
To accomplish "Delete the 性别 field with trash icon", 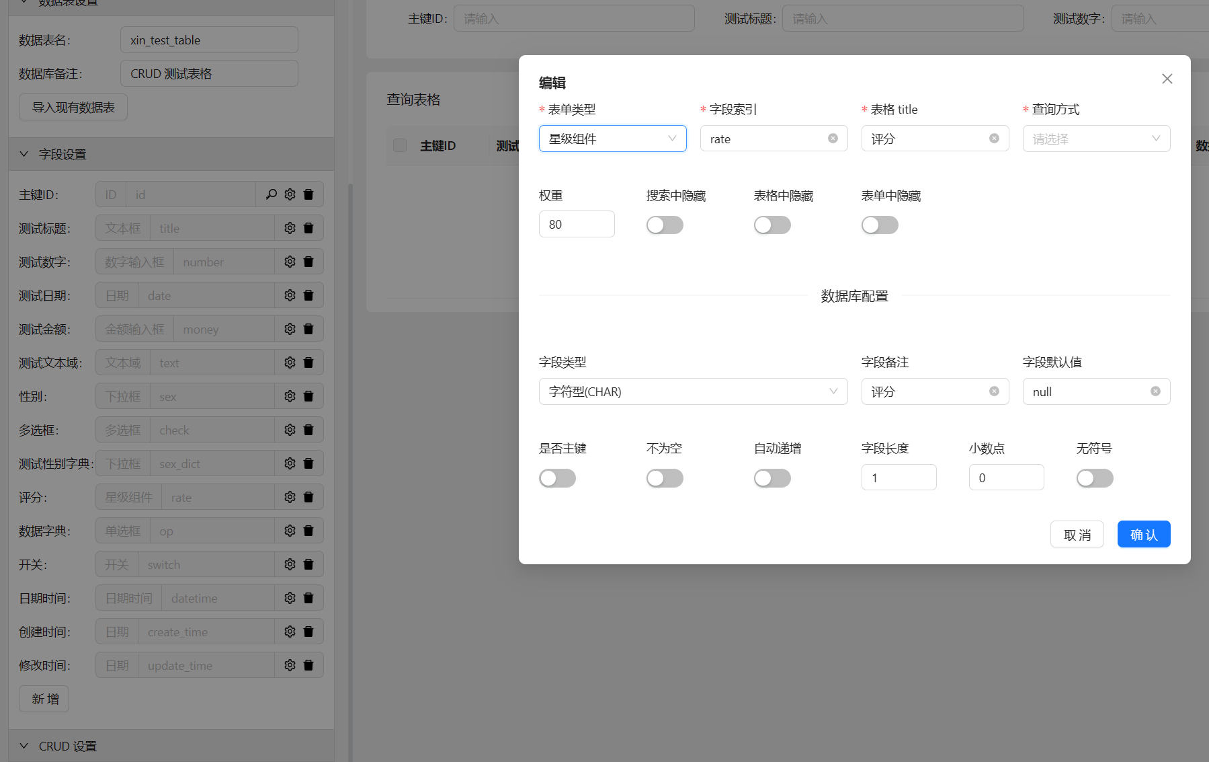I will click(x=308, y=396).
